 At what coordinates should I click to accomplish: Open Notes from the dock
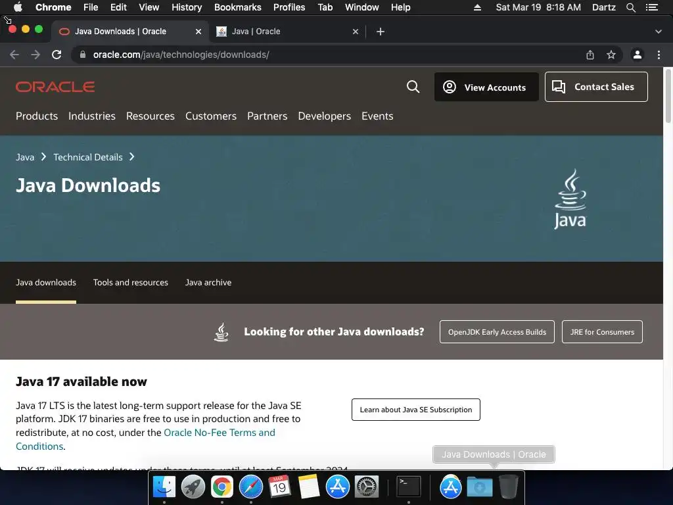309,487
